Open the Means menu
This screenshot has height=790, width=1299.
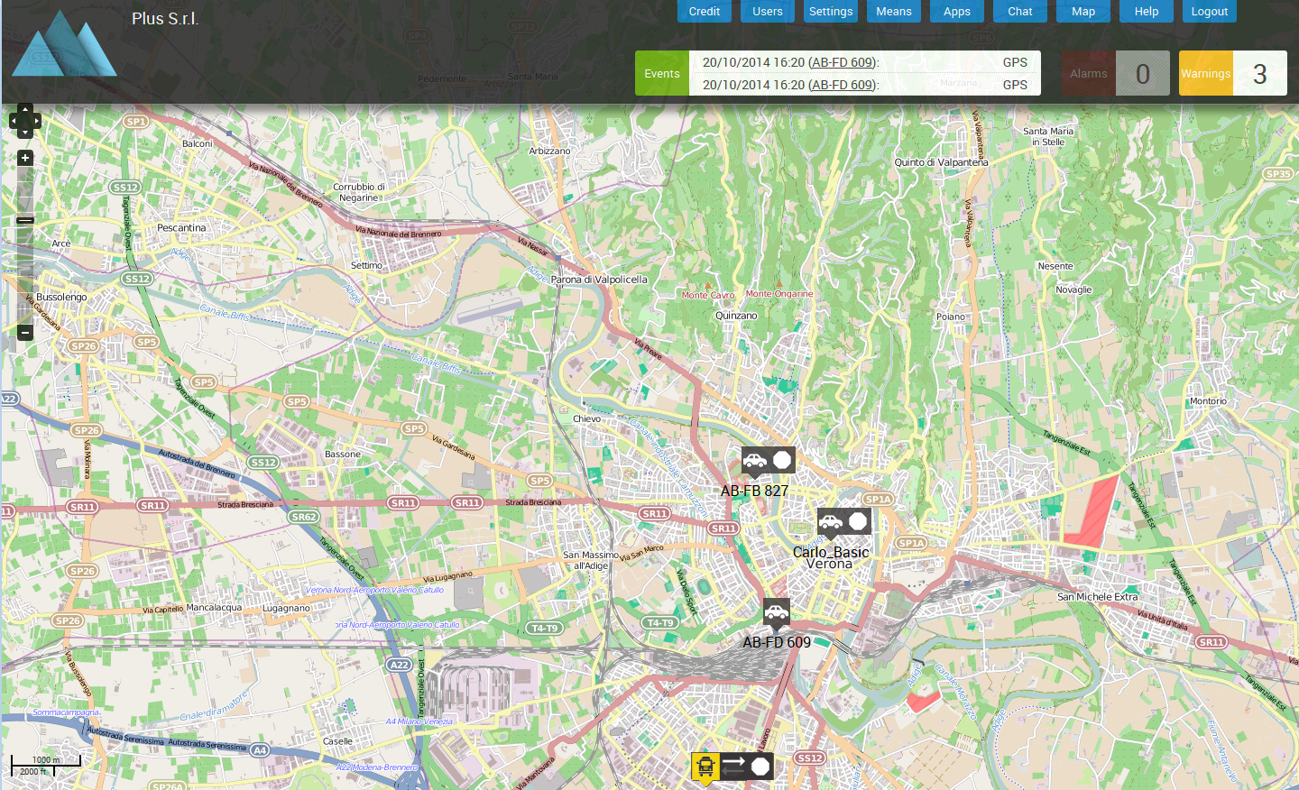[x=894, y=11]
